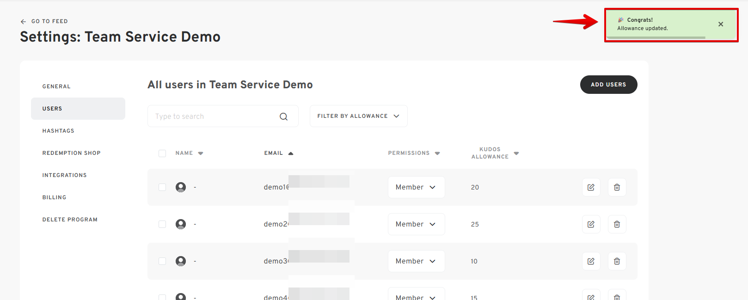Switch to the Integrations settings section
This screenshot has height=300, width=748.
point(64,175)
